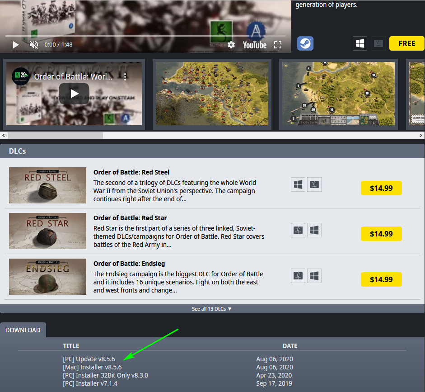This screenshot has width=425, height=392.
Task: Click the Red Steel description text
Action: (175, 191)
